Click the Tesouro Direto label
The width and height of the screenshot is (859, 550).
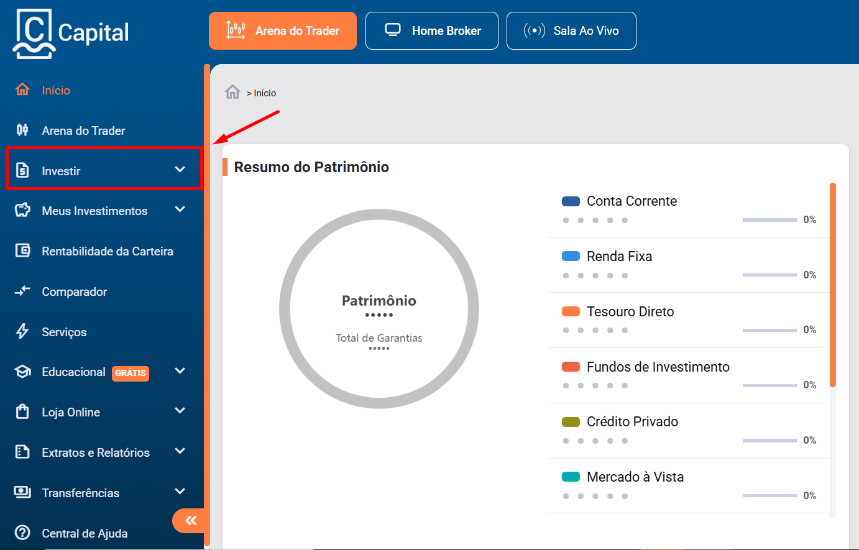click(630, 311)
